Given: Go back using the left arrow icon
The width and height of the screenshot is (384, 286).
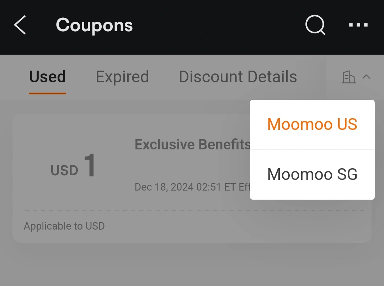Looking at the screenshot, I should point(20,25).
